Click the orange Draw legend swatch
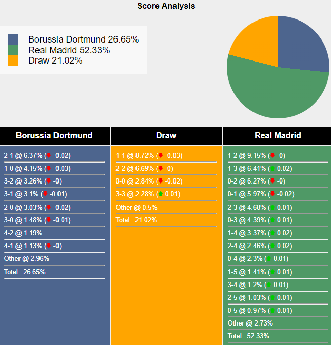 13,60
